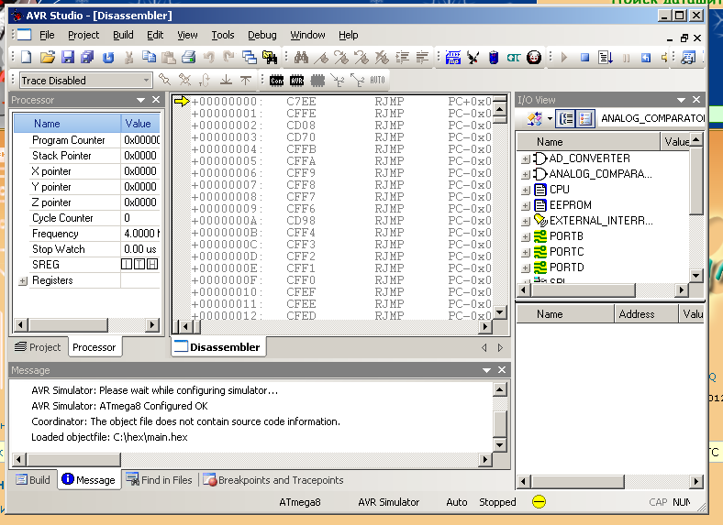Toggle the H flag box in SREG
Screen dimensions: 723x525
coord(152,264)
